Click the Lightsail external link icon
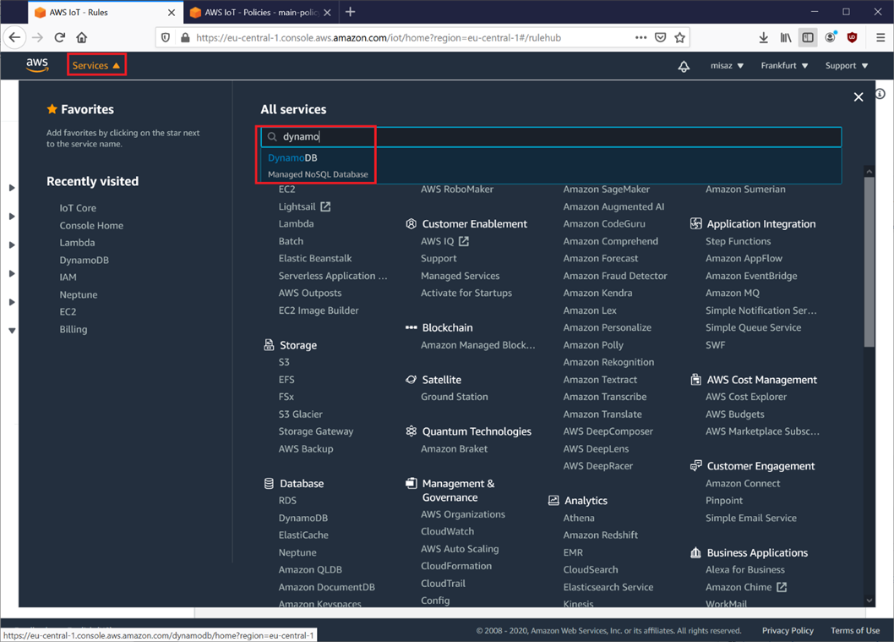This screenshot has height=642, width=894. (x=325, y=206)
